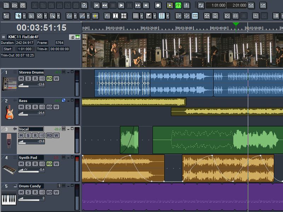Image resolution: width=283 pixels, height=212 pixels.
Task: Mute the Stereo Drums track
Action: 21,78
